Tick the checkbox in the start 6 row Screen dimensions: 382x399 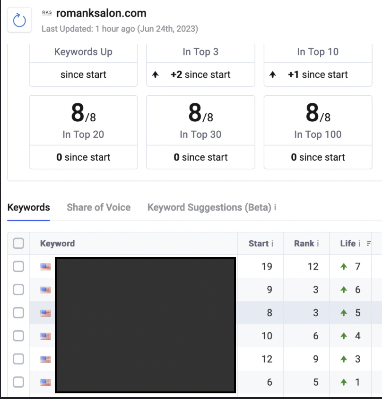pos(18,382)
